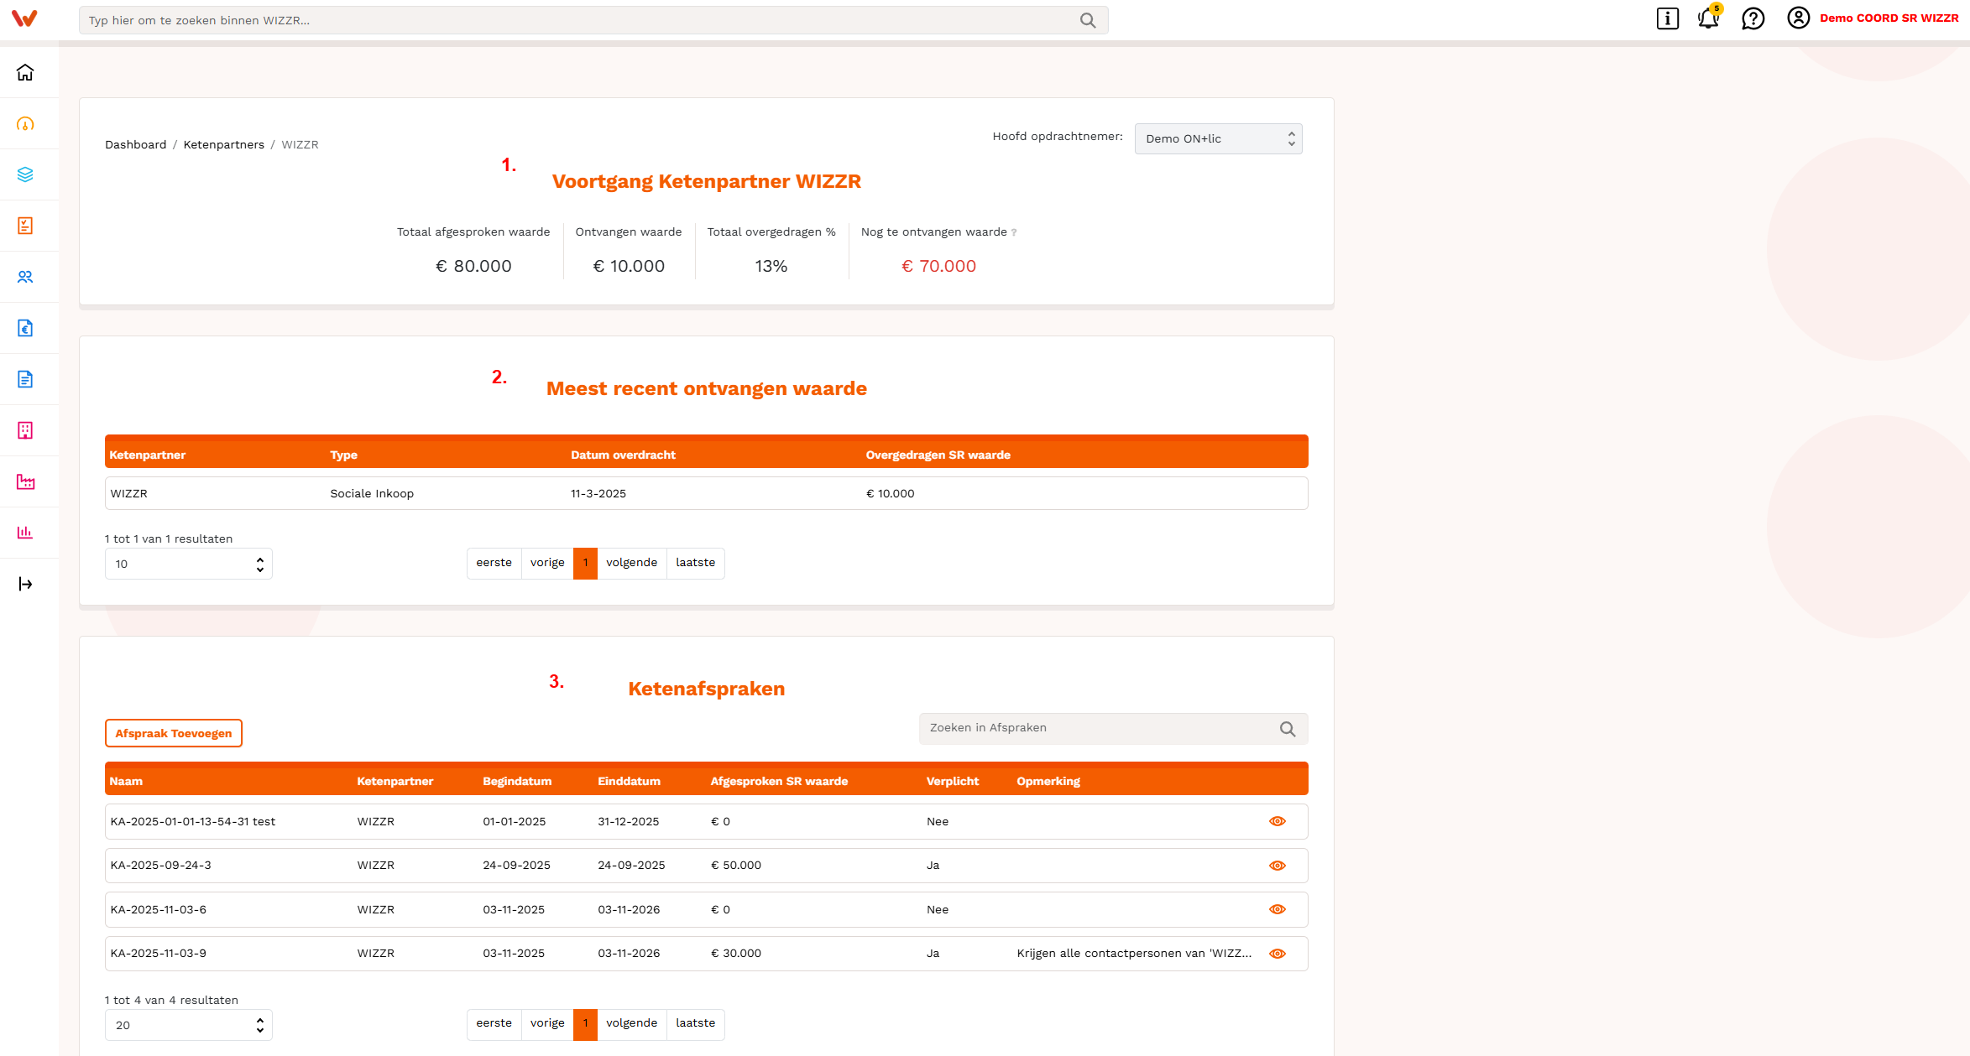1970x1056 pixels.
Task: Click vorige in the recent ontvangen waarde pagination
Action: (547, 563)
